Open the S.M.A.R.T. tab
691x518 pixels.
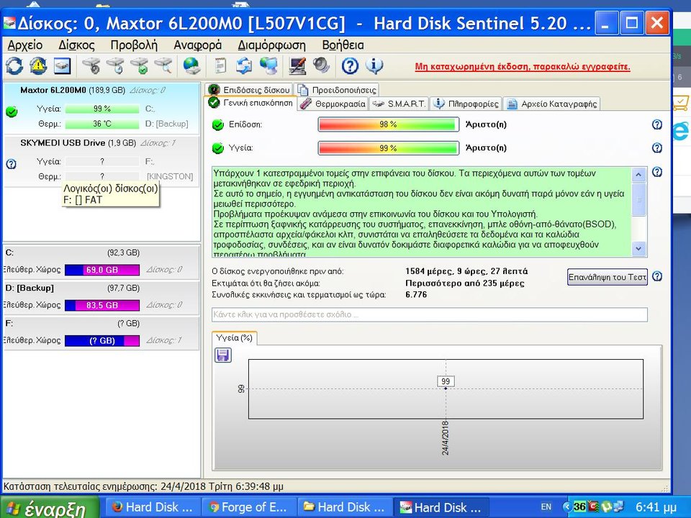click(399, 104)
